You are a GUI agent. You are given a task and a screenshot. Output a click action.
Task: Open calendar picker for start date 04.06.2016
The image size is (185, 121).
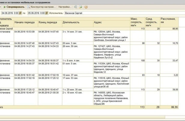[20, 13]
